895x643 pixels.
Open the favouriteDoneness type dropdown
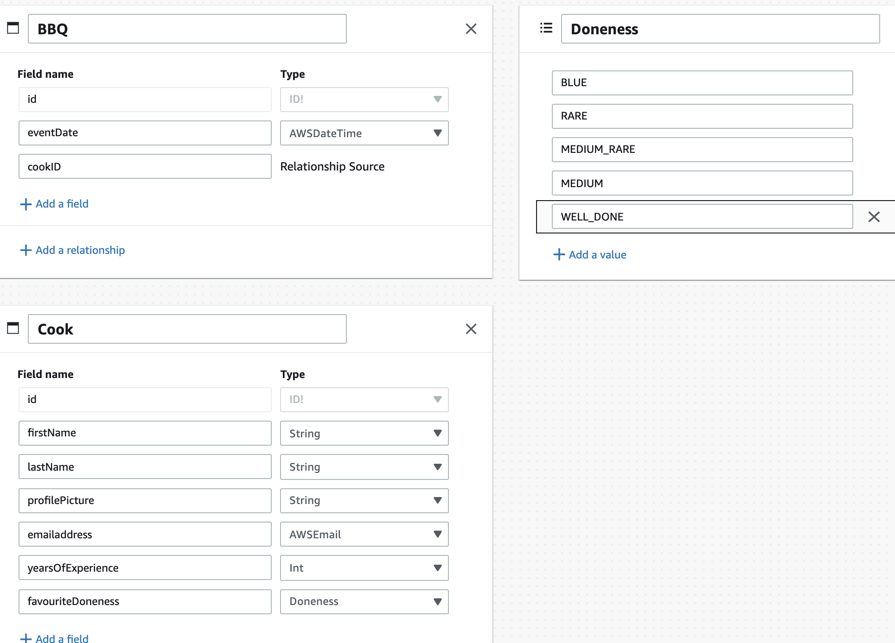(364, 601)
